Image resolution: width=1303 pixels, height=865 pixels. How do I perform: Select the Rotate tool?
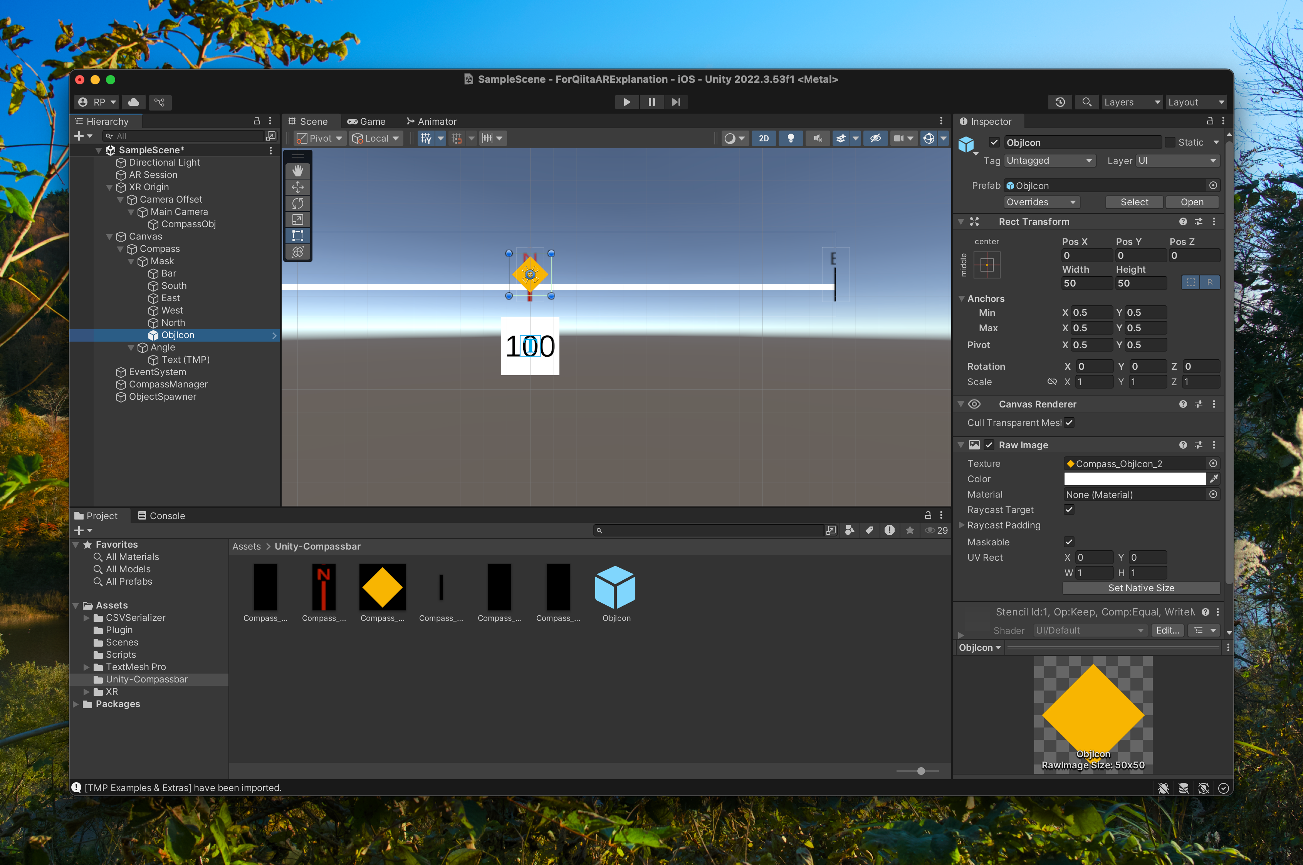point(297,204)
